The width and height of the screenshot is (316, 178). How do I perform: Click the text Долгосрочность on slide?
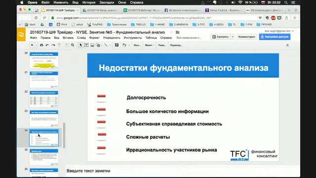[146, 98]
